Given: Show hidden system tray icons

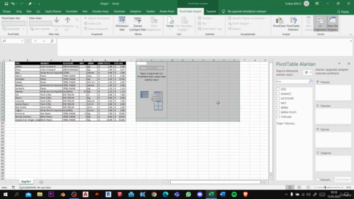Looking at the screenshot, I should [286, 194].
